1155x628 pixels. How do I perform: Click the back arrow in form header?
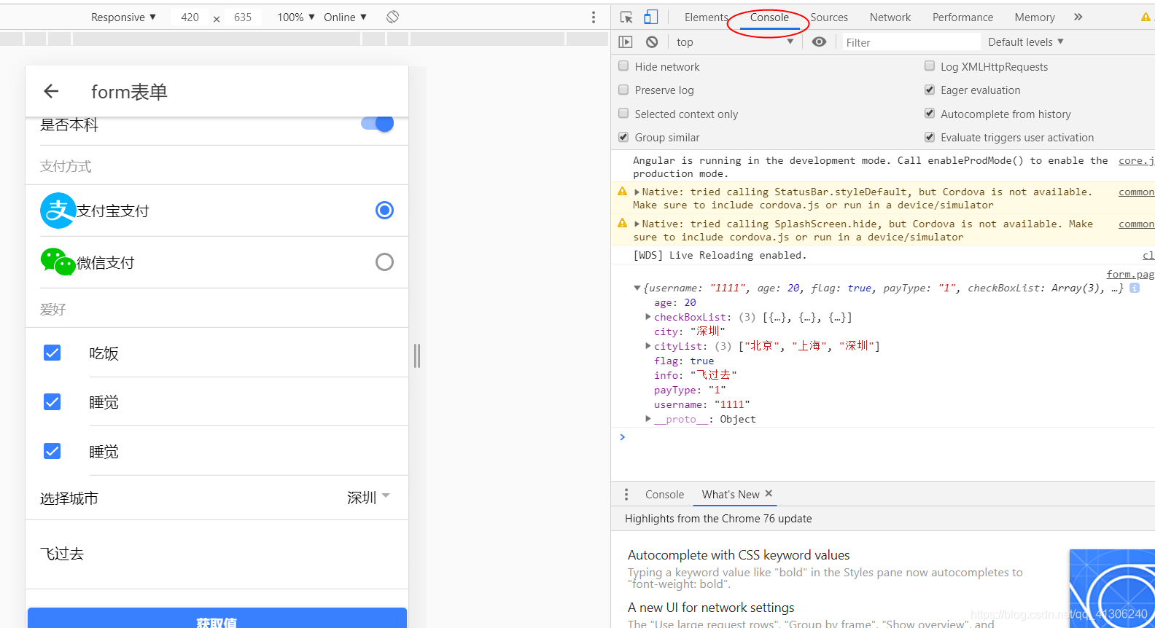tap(51, 91)
